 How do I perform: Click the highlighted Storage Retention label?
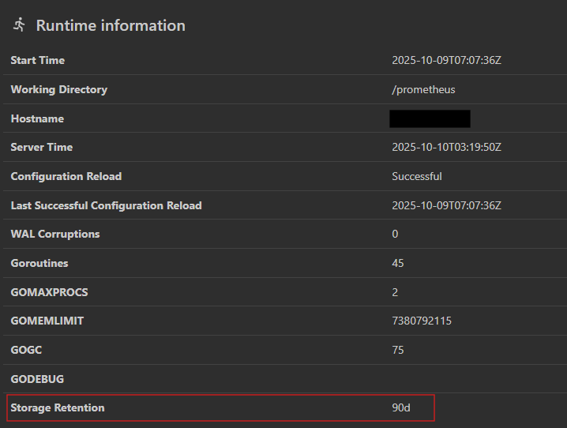[58, 407]
